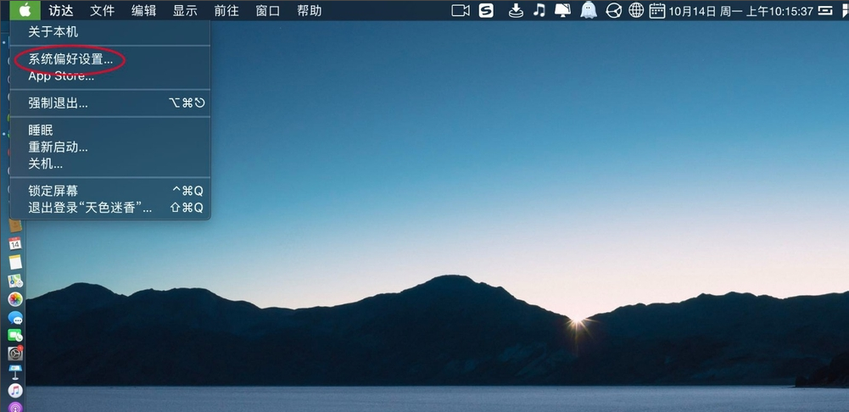
Task: Click the Apple logo menu icon
Action: click(x=25, y=10)
